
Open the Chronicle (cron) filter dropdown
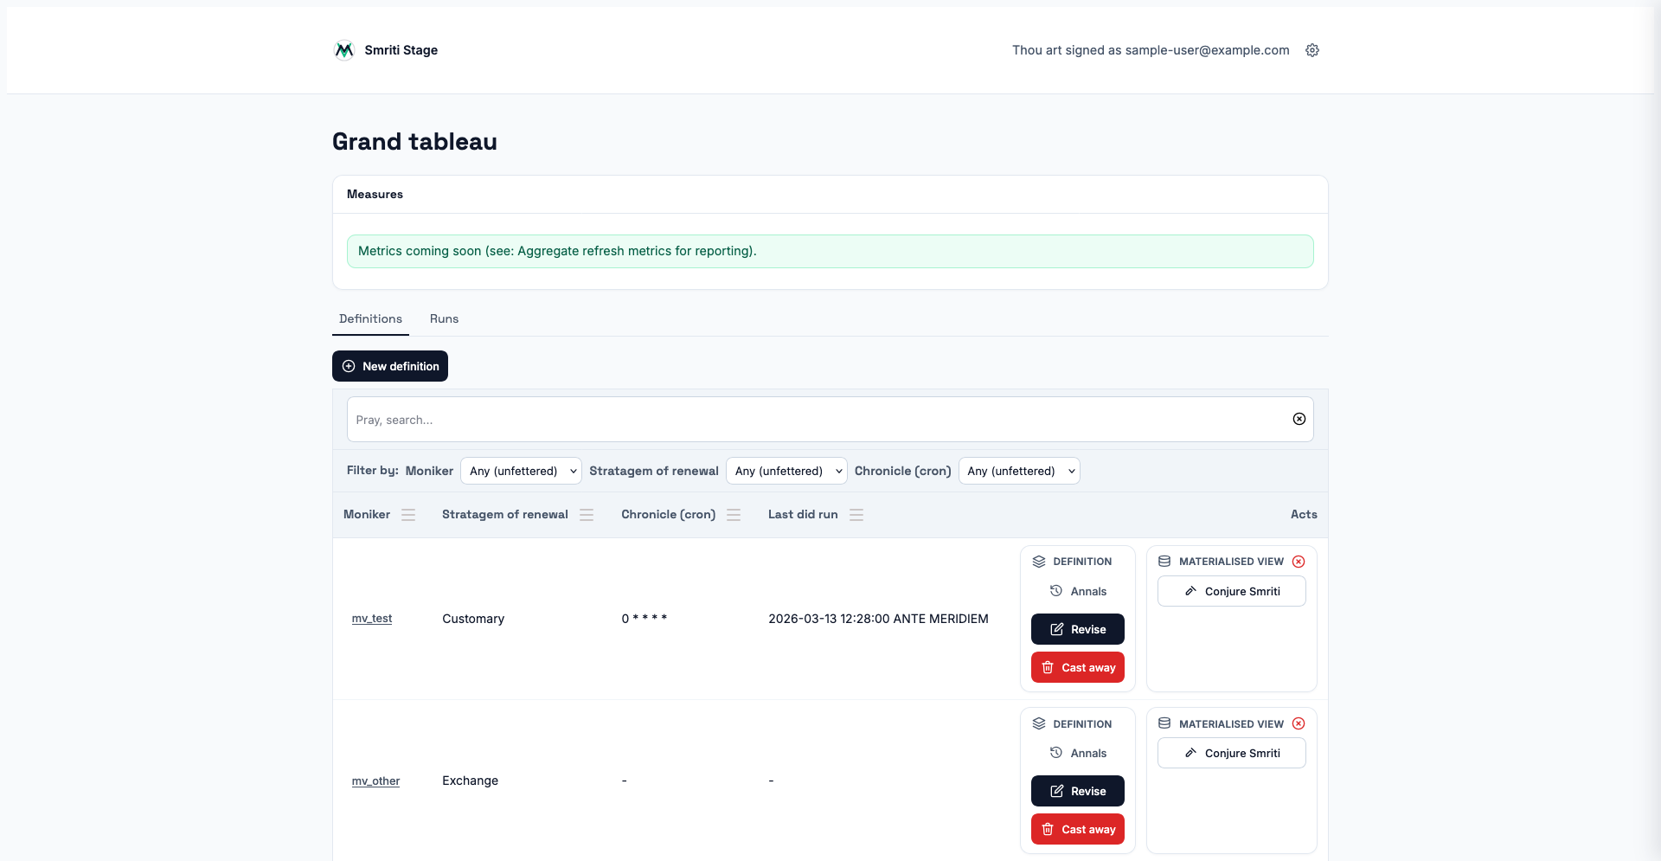(x=1019, y=471)
